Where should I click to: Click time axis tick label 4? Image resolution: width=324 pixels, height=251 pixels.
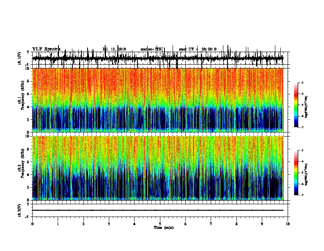135,224
